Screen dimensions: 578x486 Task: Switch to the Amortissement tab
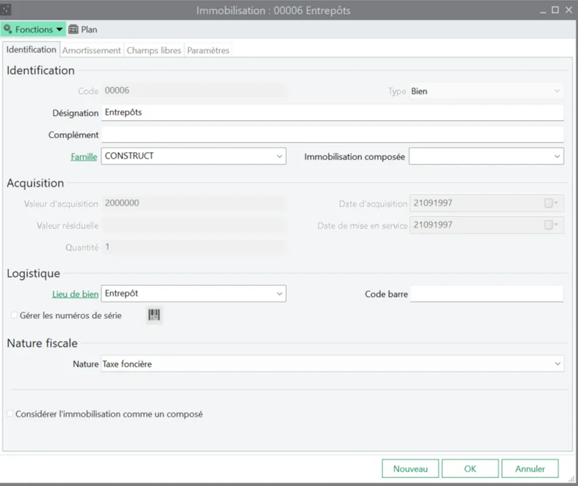(92, 50)
